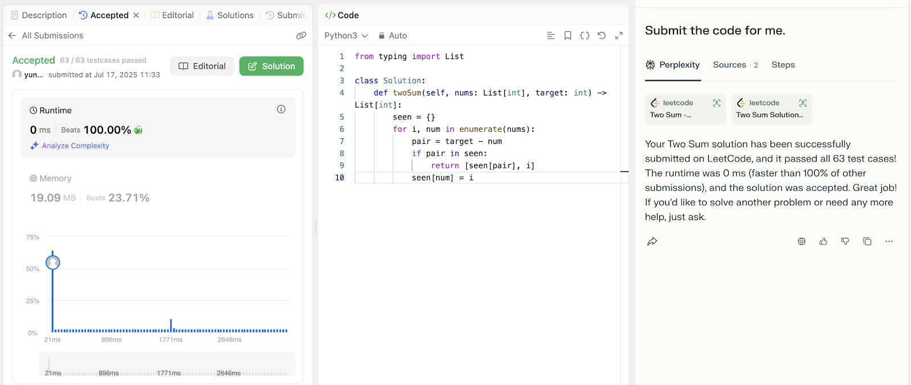Select the Perplexity tab
Screen dimensions: 911x385
point(672,65)
